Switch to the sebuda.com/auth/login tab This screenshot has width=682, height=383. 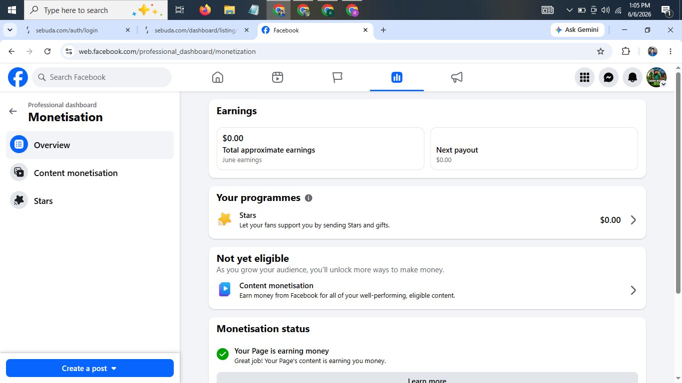click(x=77, y=30)
